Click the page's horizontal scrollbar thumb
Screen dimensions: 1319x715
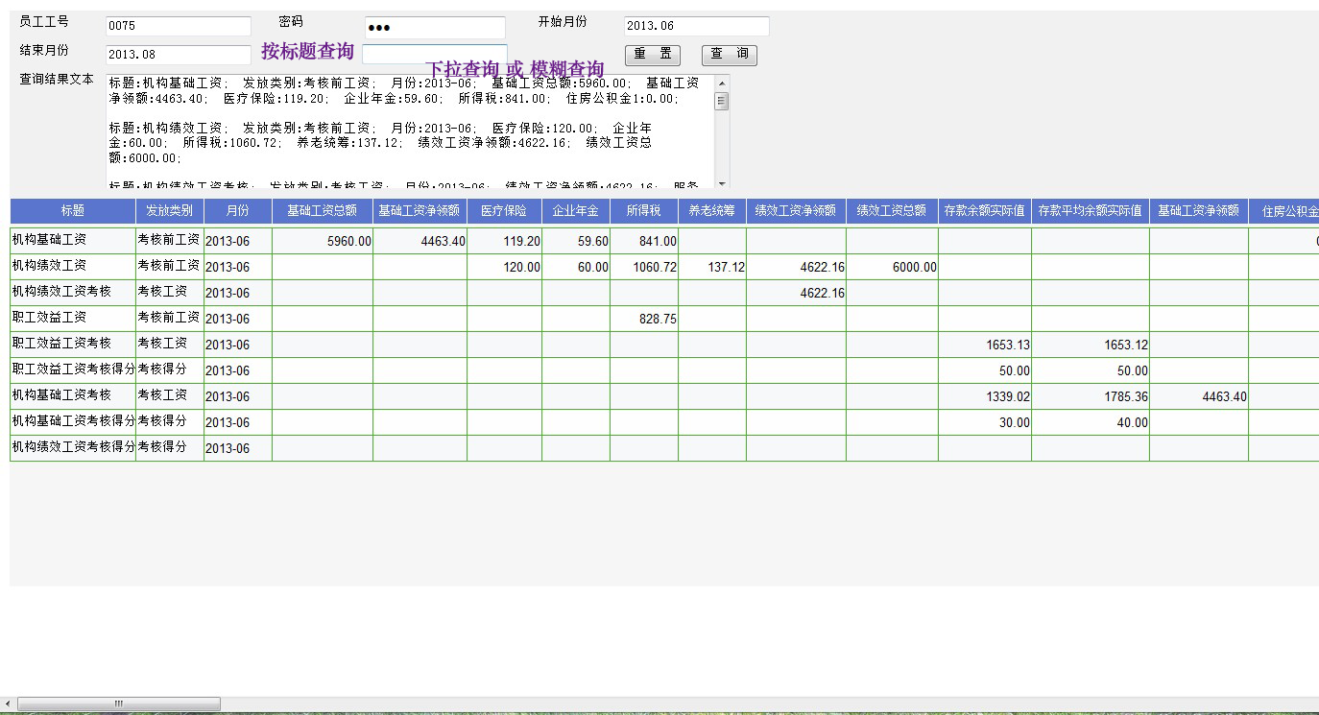point(119,703)
